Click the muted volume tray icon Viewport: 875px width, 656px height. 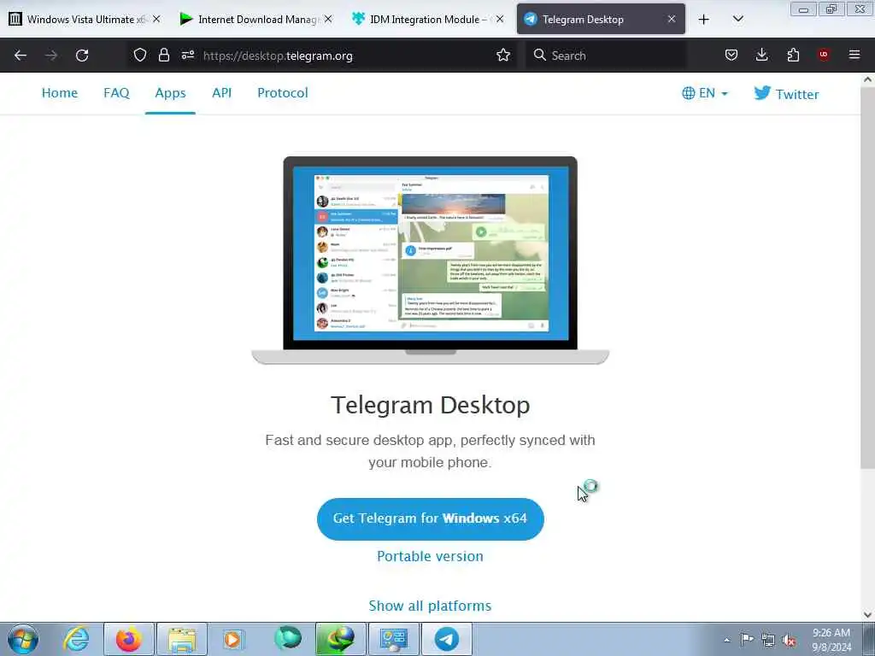click(789, 641)
